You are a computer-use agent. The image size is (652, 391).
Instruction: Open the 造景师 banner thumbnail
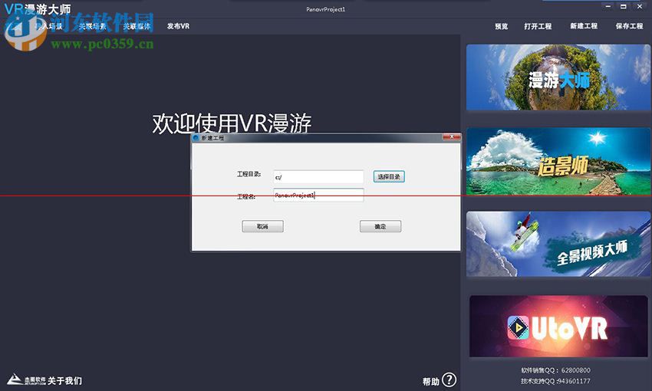(558, 161)
